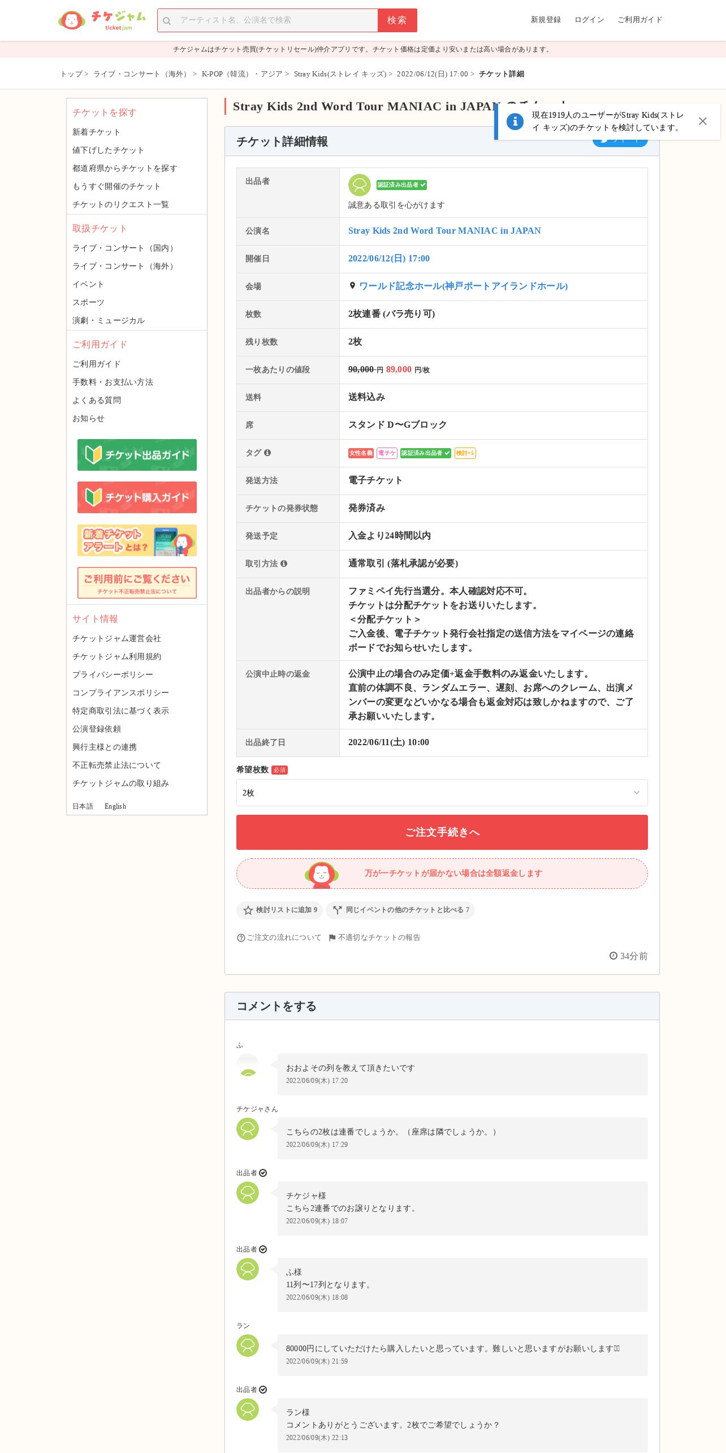This screenshot has height=1453, width=726.
Task: Switch language to 日本語
Action: (83, 806)
